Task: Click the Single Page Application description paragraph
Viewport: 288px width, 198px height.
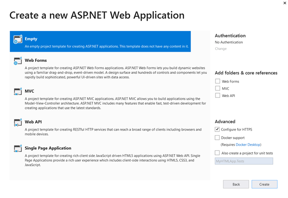Action: [x=113, y=160]
